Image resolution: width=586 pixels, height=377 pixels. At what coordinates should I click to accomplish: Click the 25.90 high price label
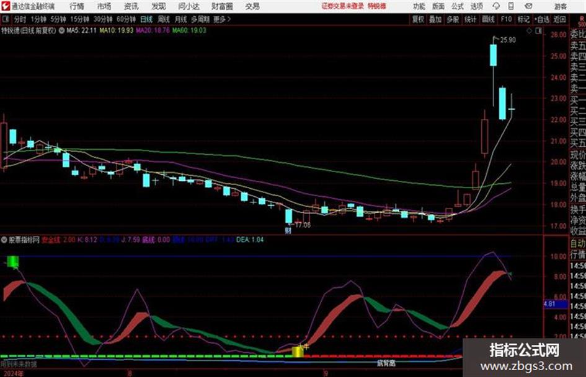(508, 40)
